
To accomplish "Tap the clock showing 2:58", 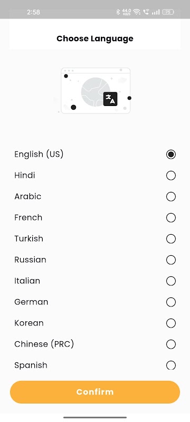I will (x=33, y=12).
